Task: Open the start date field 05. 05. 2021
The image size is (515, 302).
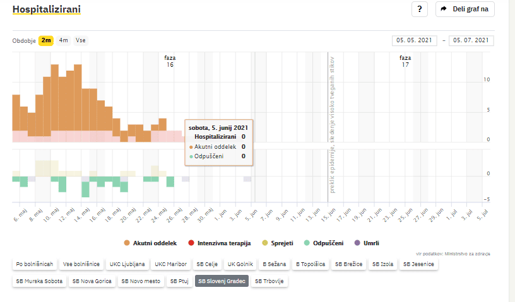Action: coord(415,40)
